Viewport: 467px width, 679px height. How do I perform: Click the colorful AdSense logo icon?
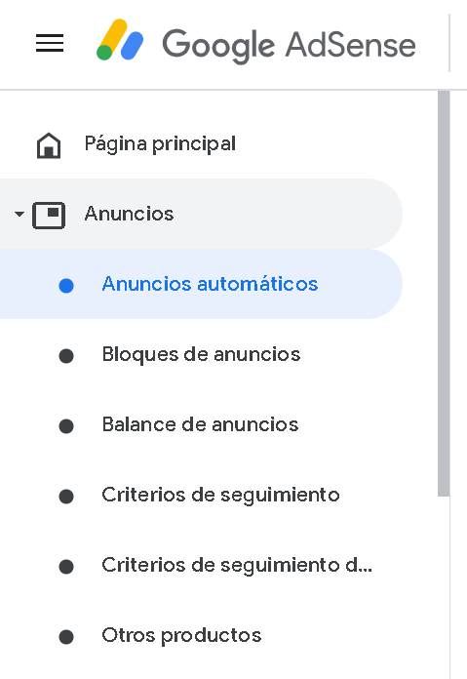[120, 40]
